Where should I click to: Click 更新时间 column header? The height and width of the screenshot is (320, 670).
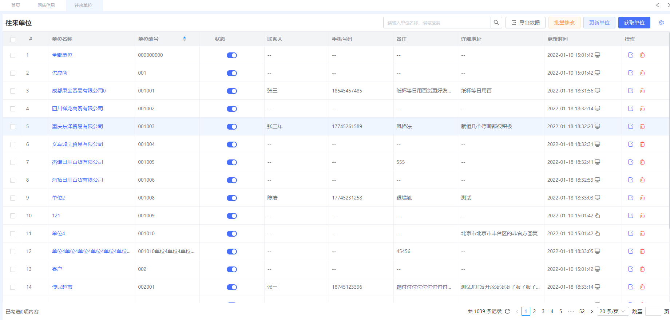pos(557,39)
